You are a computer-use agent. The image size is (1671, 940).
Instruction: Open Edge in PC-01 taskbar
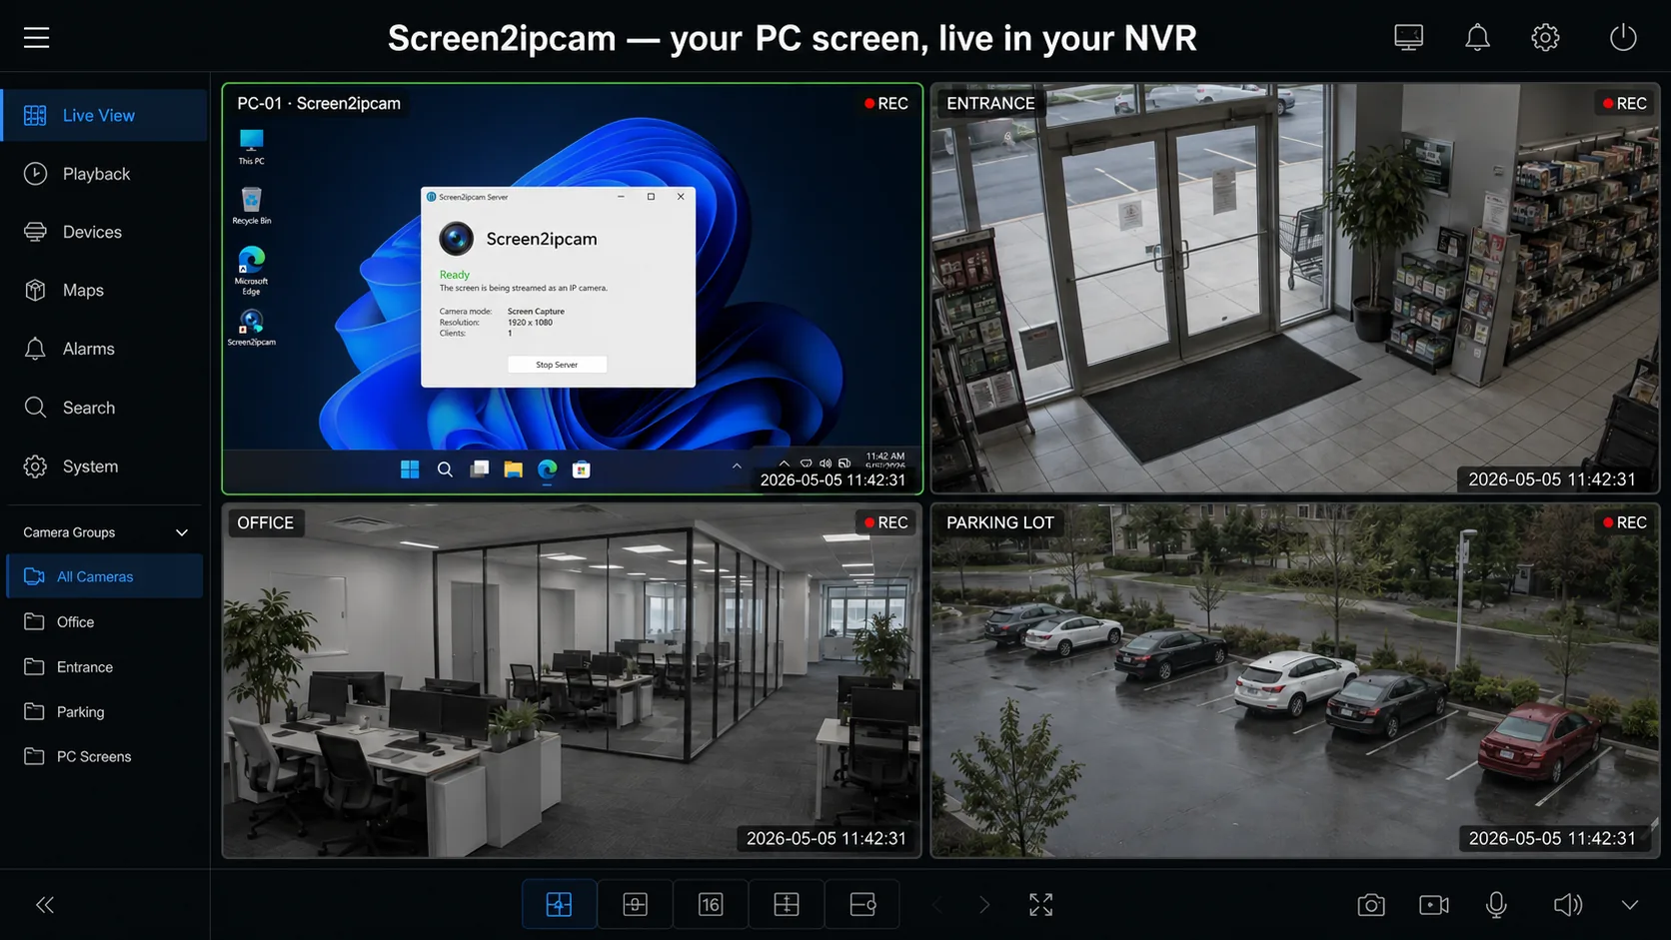click(x=547, y=470)
